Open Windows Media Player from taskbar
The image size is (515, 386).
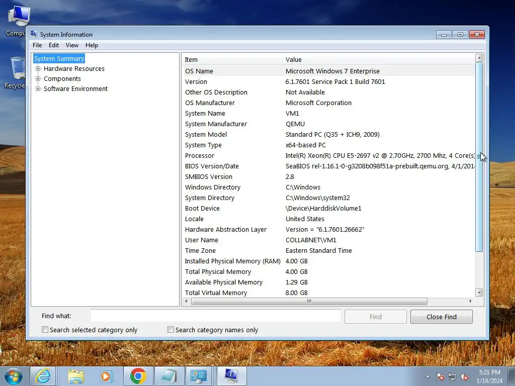106,376
